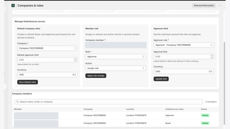The width and height of the screenshot is (230, 129).
Task: Click the Manage OrderQuorum access heading
Action: pos(30,21)
